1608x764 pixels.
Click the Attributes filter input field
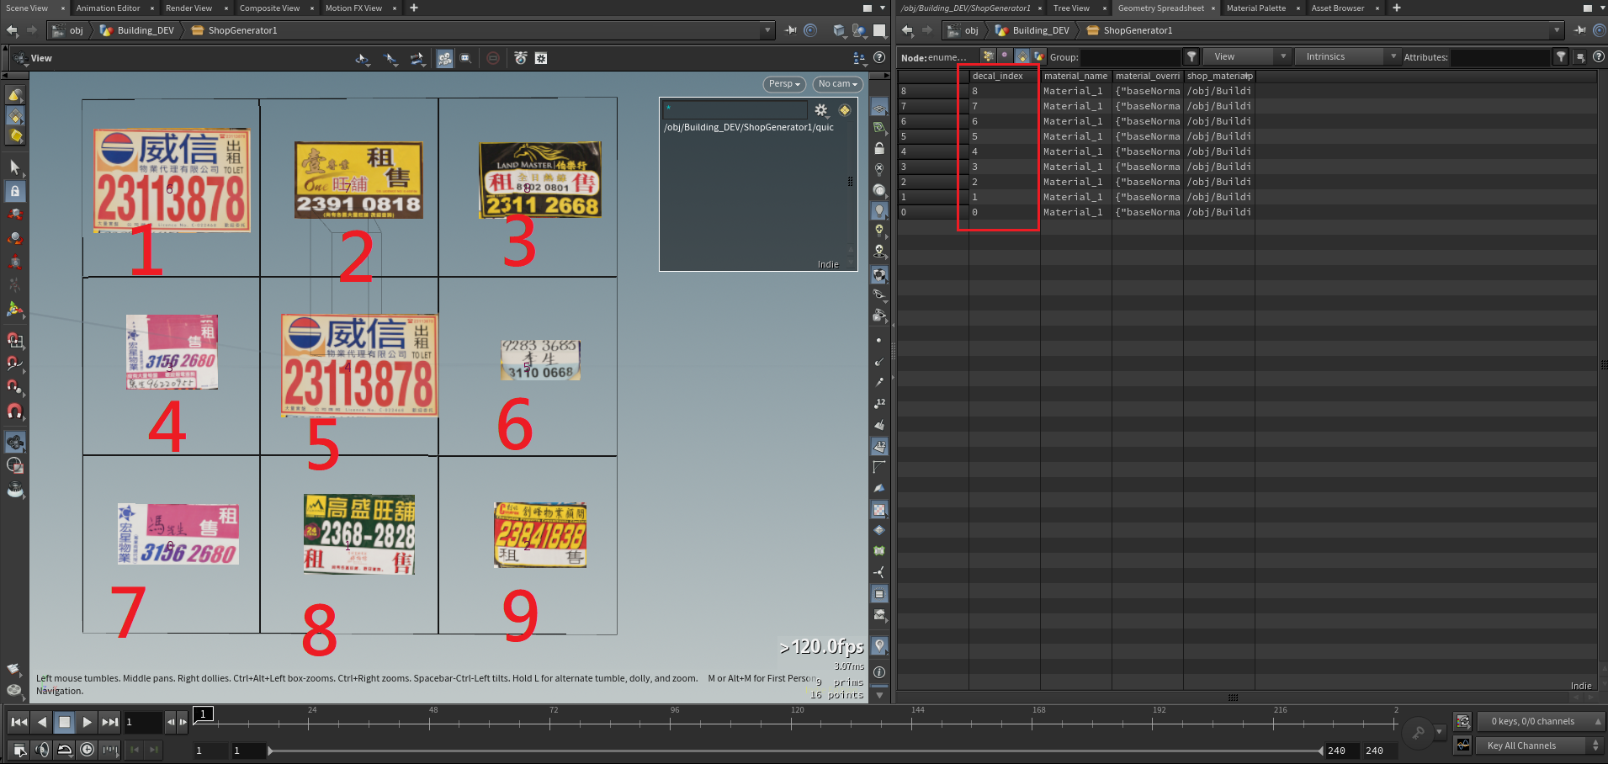click(1499, 56)
